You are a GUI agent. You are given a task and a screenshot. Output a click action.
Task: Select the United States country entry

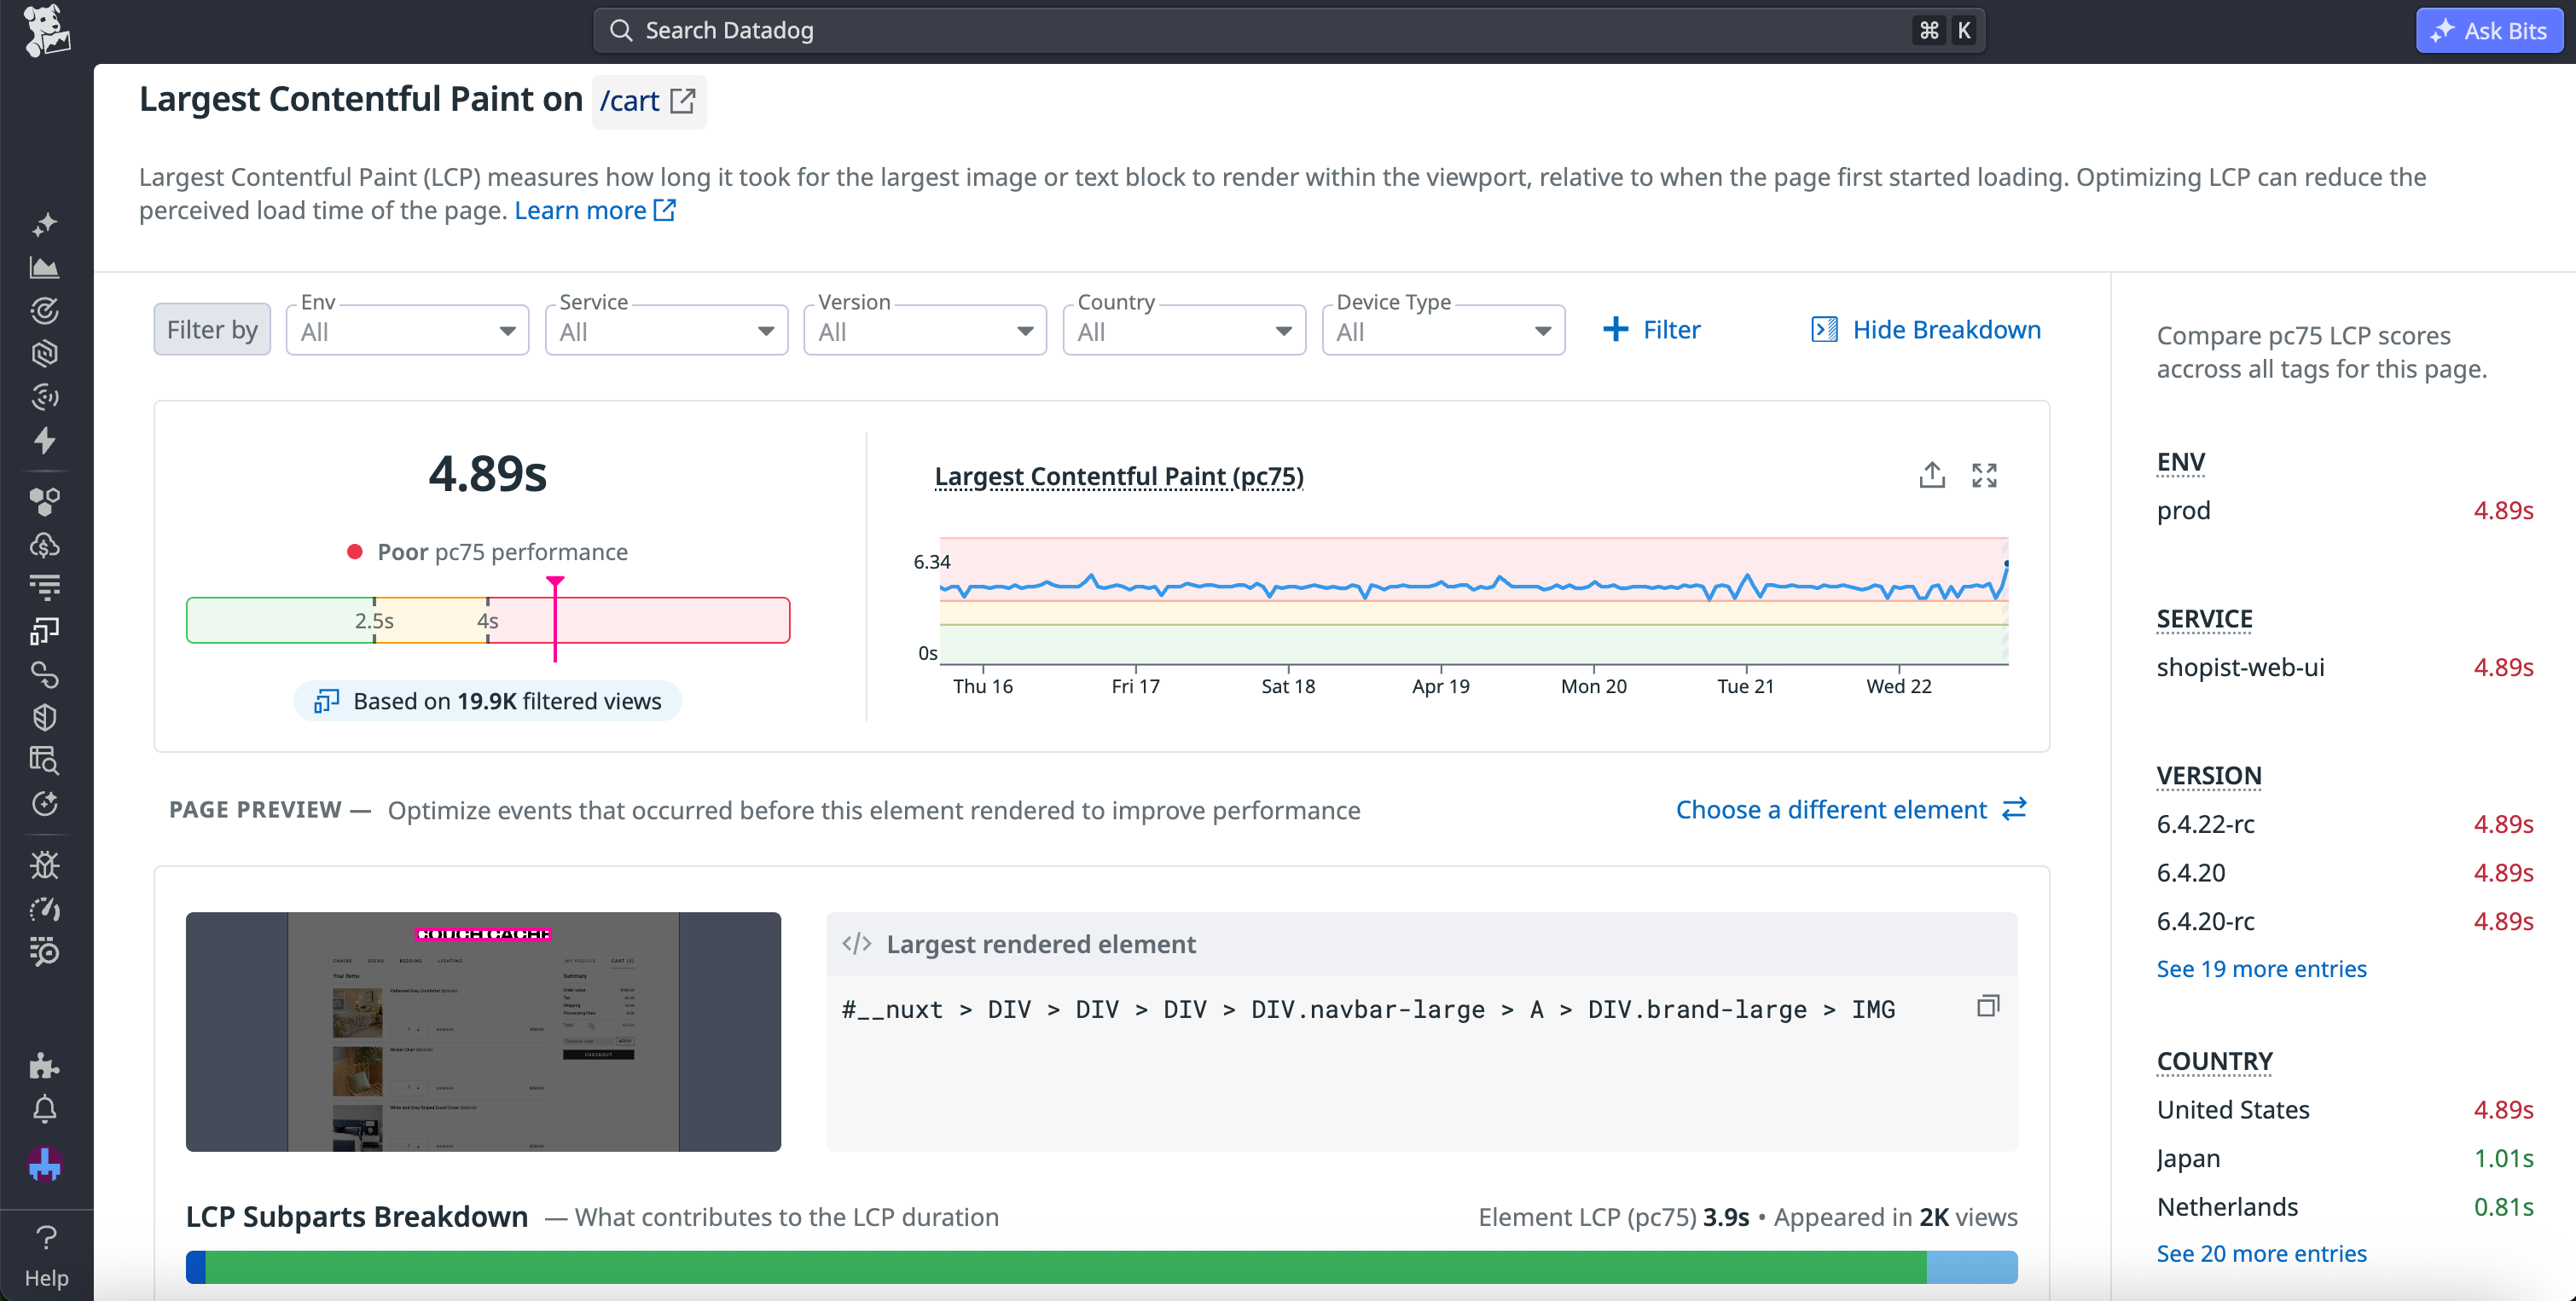pos(2345,1110)
